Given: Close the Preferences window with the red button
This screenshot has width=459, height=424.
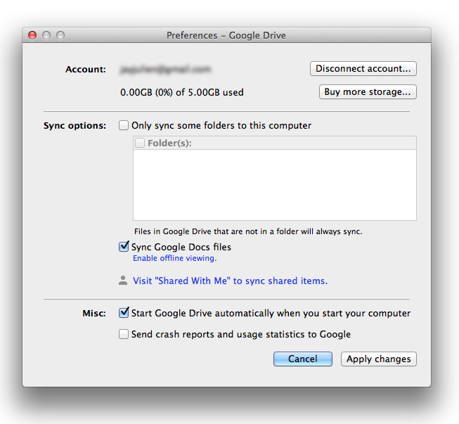Looking at the screenshot, I should click(x=32, y=35).
